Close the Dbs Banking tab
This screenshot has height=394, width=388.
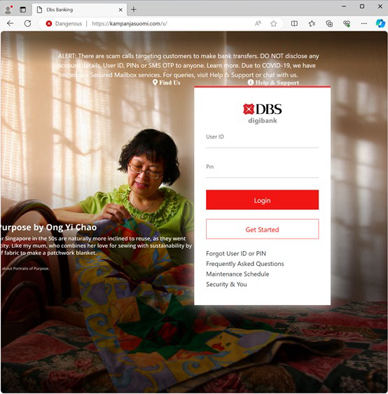click(120, 10)
